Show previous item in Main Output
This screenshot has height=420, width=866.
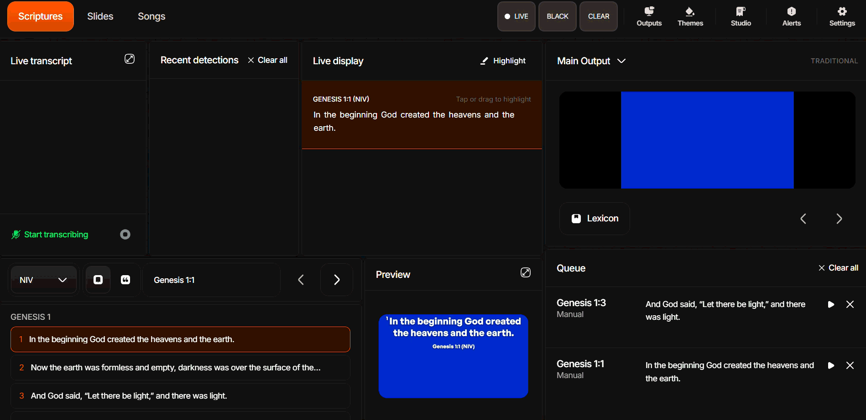[x=803, y=219]
